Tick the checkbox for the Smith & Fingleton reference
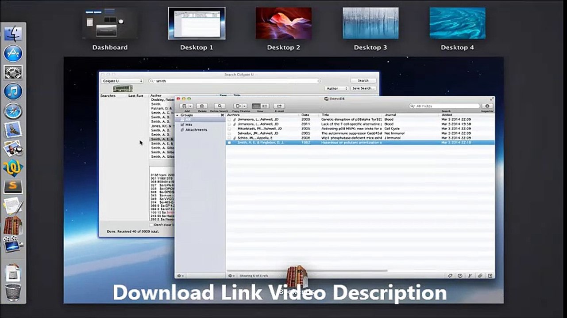This screenshot has width=567, height=318. [x=229, y=143]
